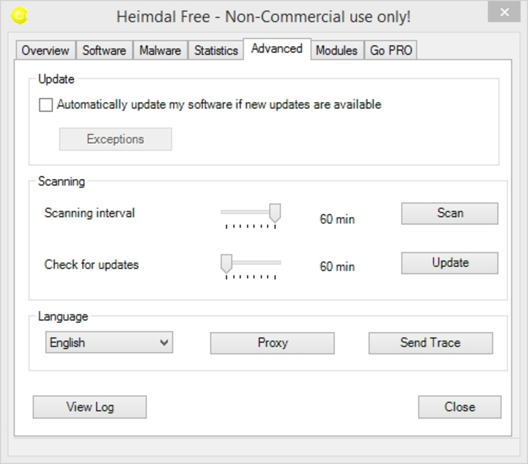Adjust the Check for updates slider
Viewport: 528px width, 464px height.
point(227,263)
